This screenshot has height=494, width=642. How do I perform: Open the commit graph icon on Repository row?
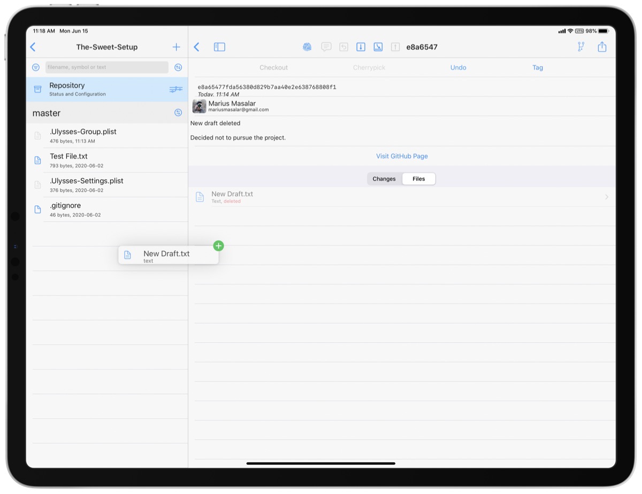175,89
